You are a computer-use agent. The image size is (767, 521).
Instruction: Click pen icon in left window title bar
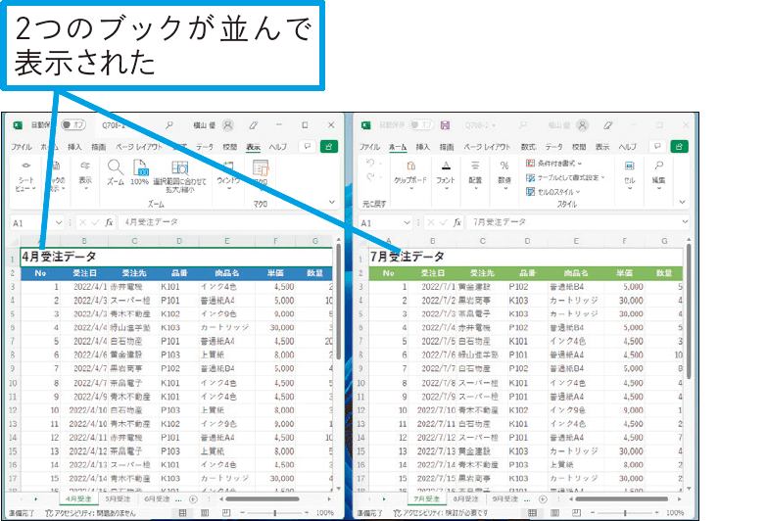(253, 125)
